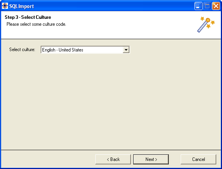Image resolution: width=222 pixels, height=169 pixels.
Task: Cancel the import wizard
Action: (x=198, y=159)
